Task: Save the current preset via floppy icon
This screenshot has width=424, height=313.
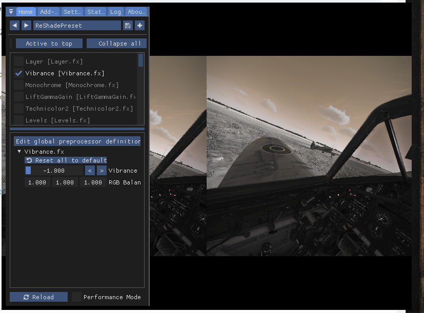Action: point(128,26)
